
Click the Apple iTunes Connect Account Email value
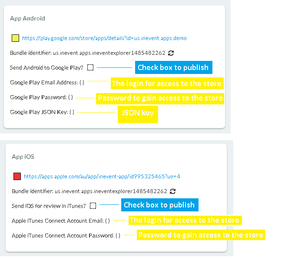pyautogui.click(x=108, y=221)
